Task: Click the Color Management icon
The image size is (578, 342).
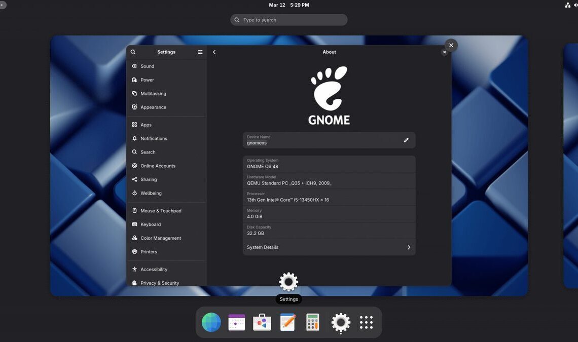Action: click(x=134, y=238)
